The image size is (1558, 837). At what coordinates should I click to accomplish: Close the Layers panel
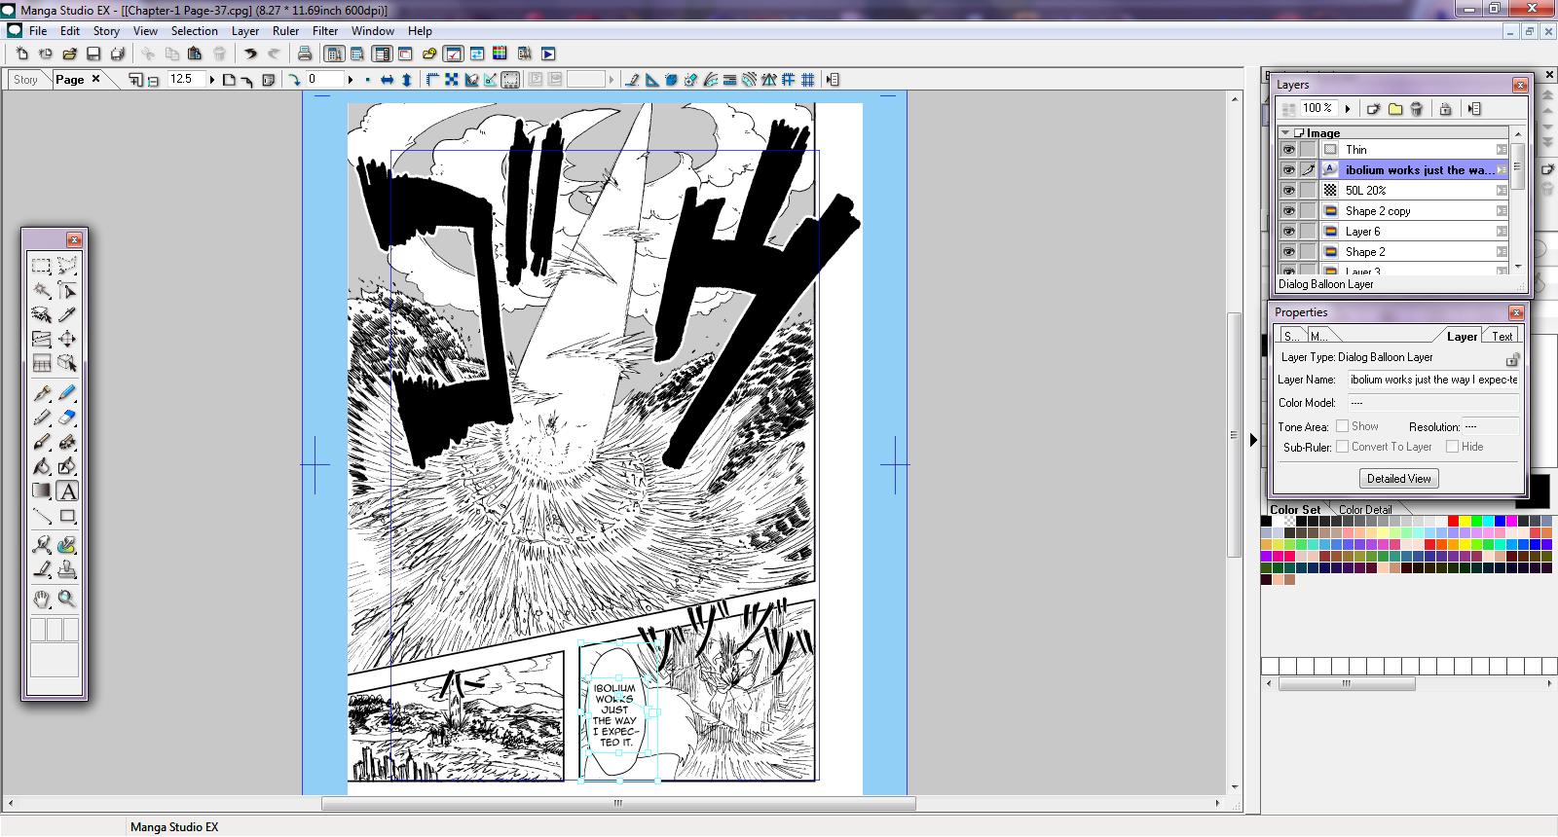tap(1520, 85)
